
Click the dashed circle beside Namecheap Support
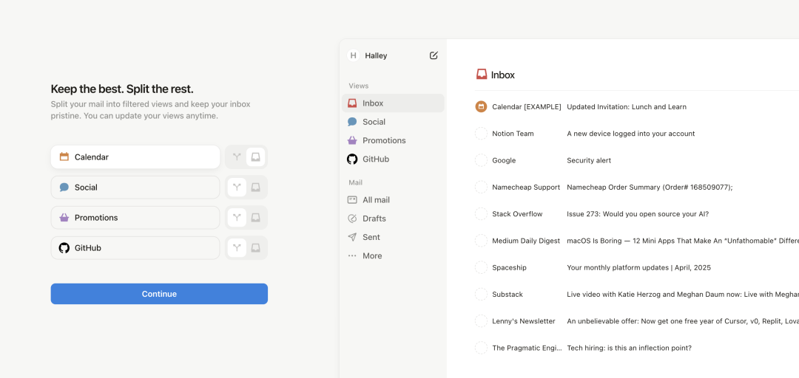point(481,188)
